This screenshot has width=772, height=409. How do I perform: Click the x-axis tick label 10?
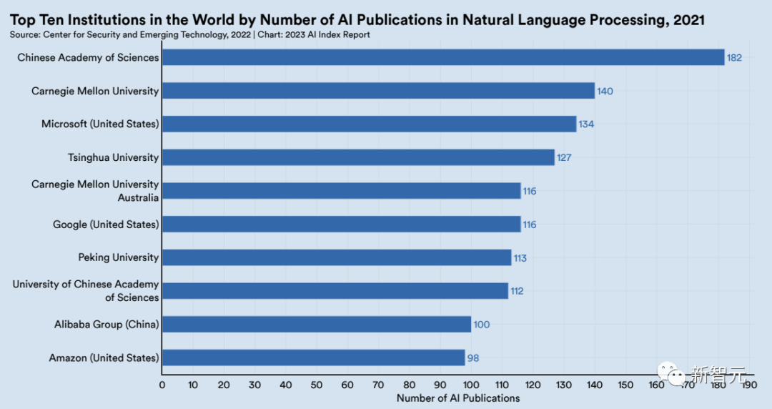click(x=193, y=385)
